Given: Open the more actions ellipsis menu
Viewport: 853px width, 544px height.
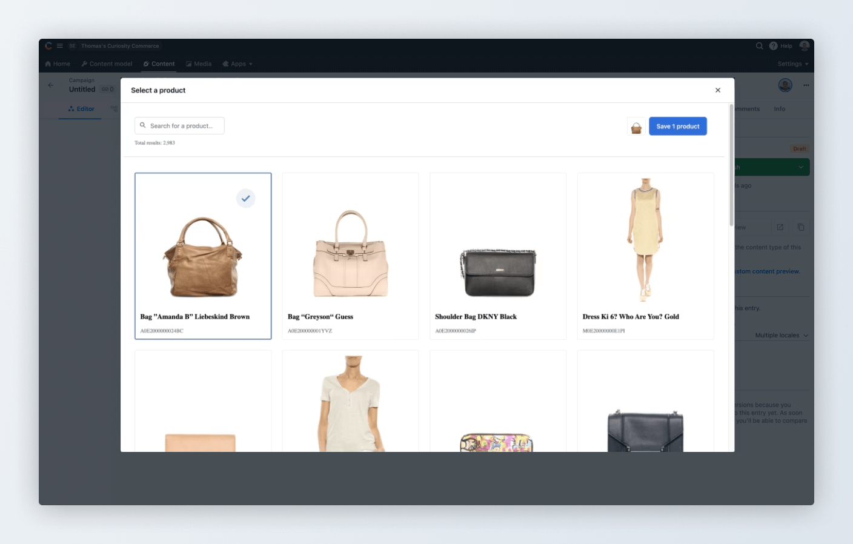Looking at the screenshot, I should click(x=806, y=85).
